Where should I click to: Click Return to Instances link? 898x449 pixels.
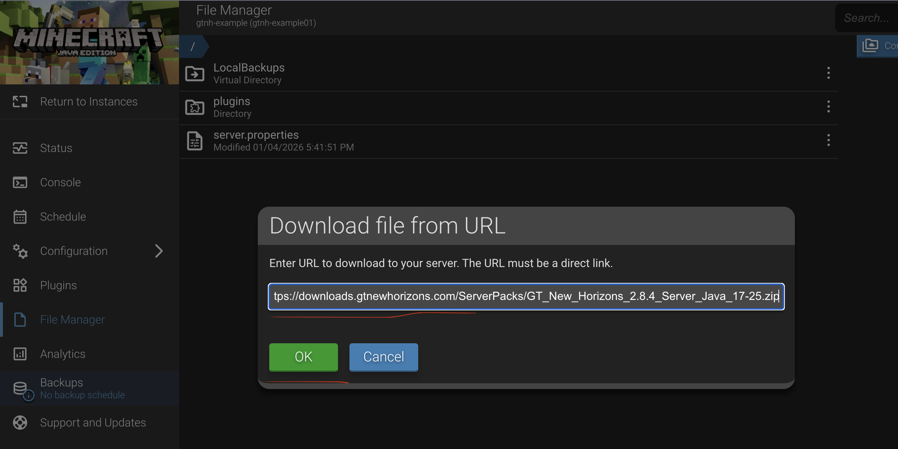click(89, 102)
